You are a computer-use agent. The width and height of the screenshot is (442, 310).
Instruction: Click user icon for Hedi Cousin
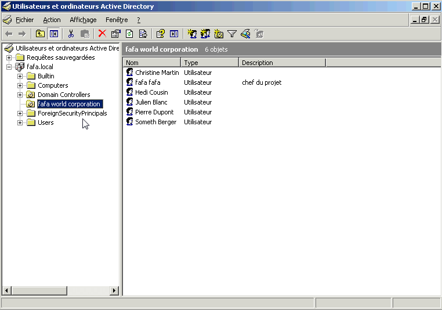(x=129, y=92)
